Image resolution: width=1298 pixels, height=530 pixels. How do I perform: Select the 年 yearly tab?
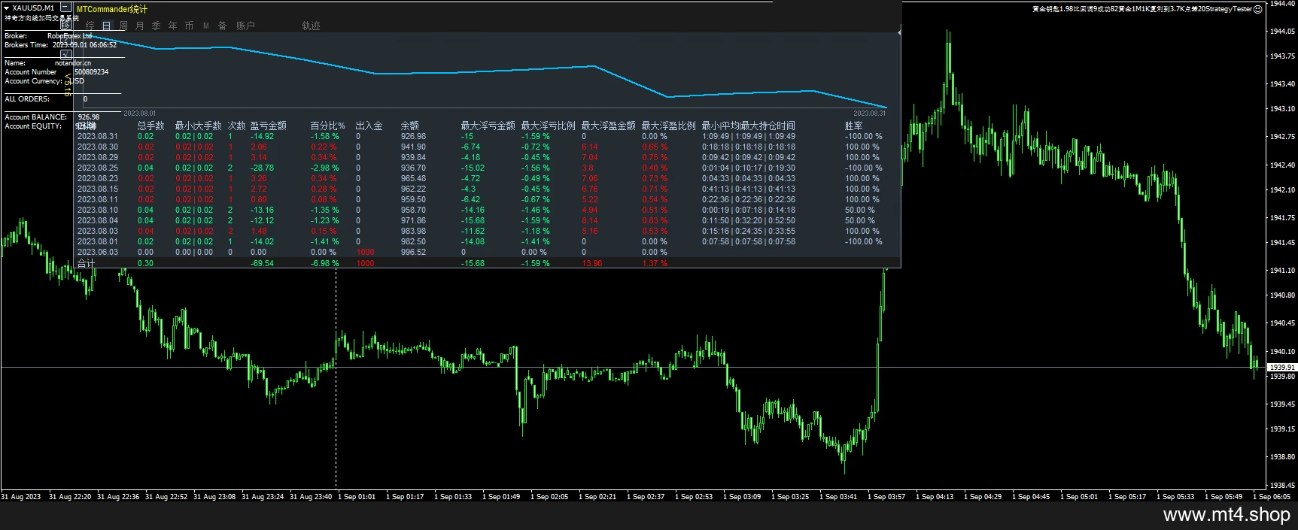(x=172, y=26)
